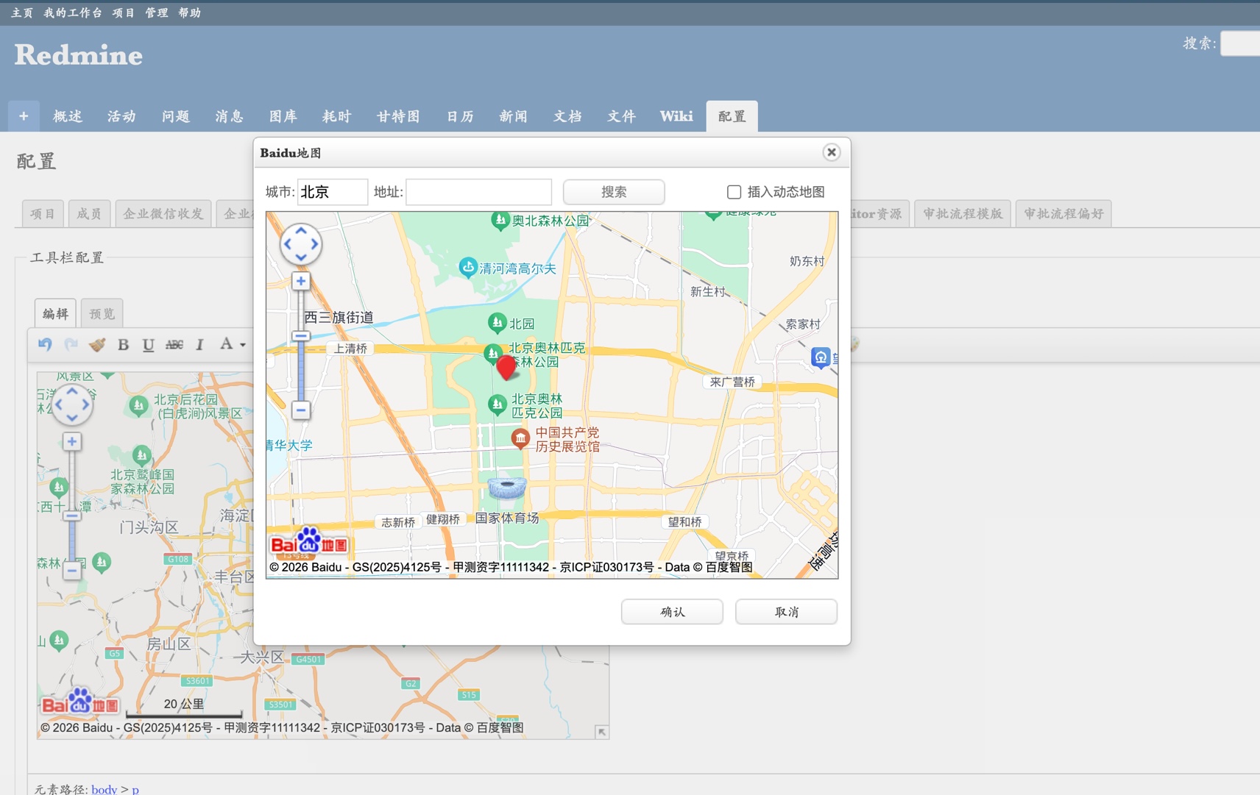Zoom in on the background editor map
Viewport: 1260px width, 795px height.
tap(71, 441)
